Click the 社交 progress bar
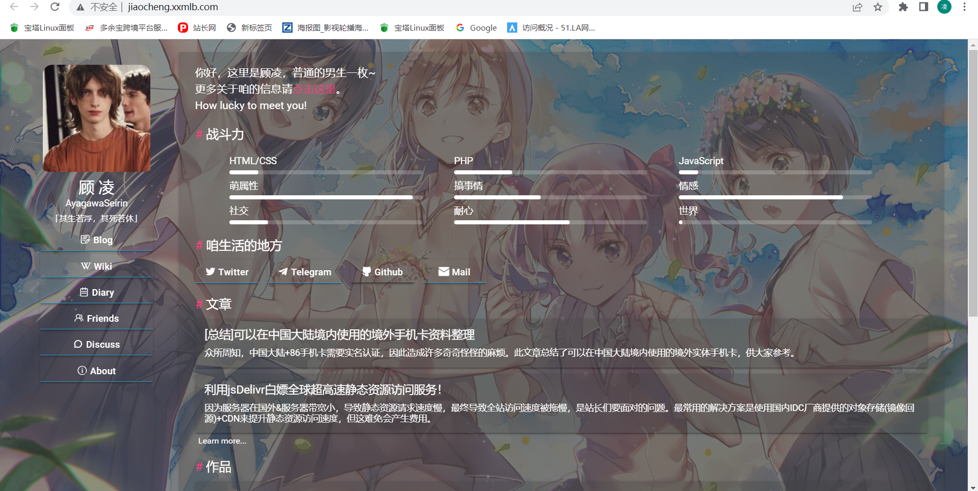This screenshot has height=491, width=978. pos(326,222)
